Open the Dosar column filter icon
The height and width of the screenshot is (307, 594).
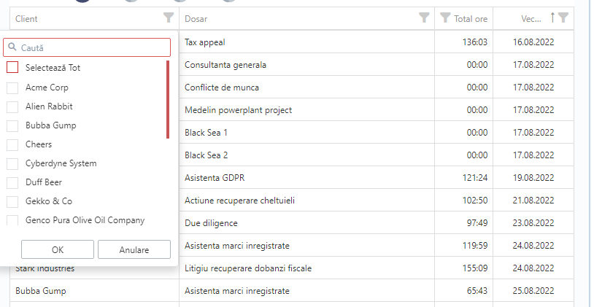point(424,18)
